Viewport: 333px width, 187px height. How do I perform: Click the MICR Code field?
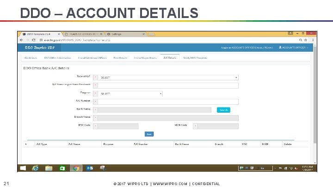tap(218, 126)
